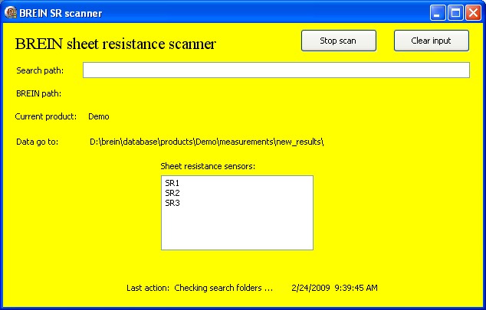Click the 'Search path:' label
This screenshot has height=310, width=486.
pyautogui.click(x=40, y=70)
